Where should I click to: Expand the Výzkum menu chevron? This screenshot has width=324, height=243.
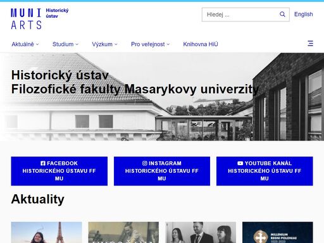[116, 44]
